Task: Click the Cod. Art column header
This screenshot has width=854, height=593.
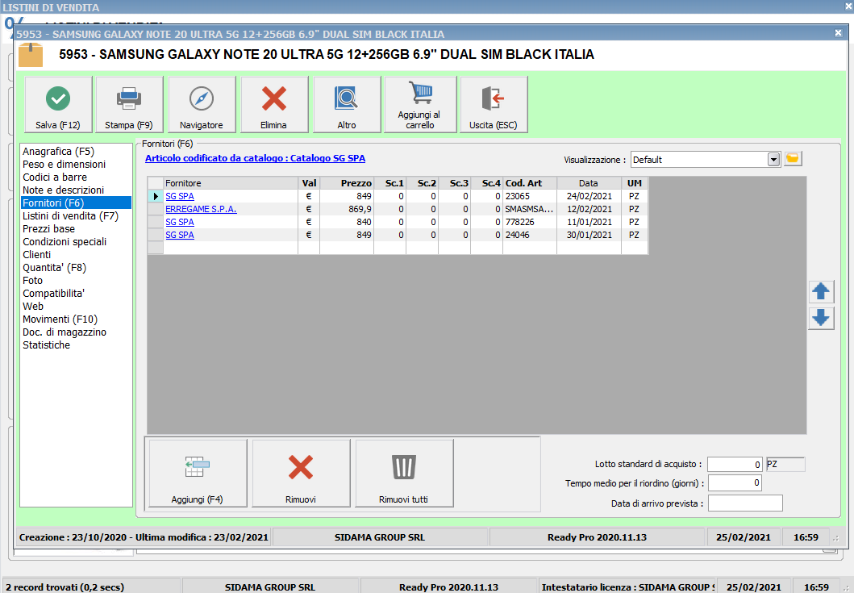Action: (529, 183)
